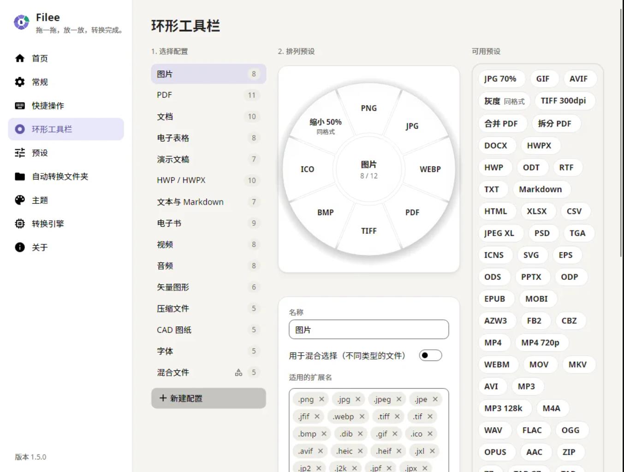Viewport: 624px width, 472px height.
Task: Click the 预设 sliders icon
Action: coord(20,153)
